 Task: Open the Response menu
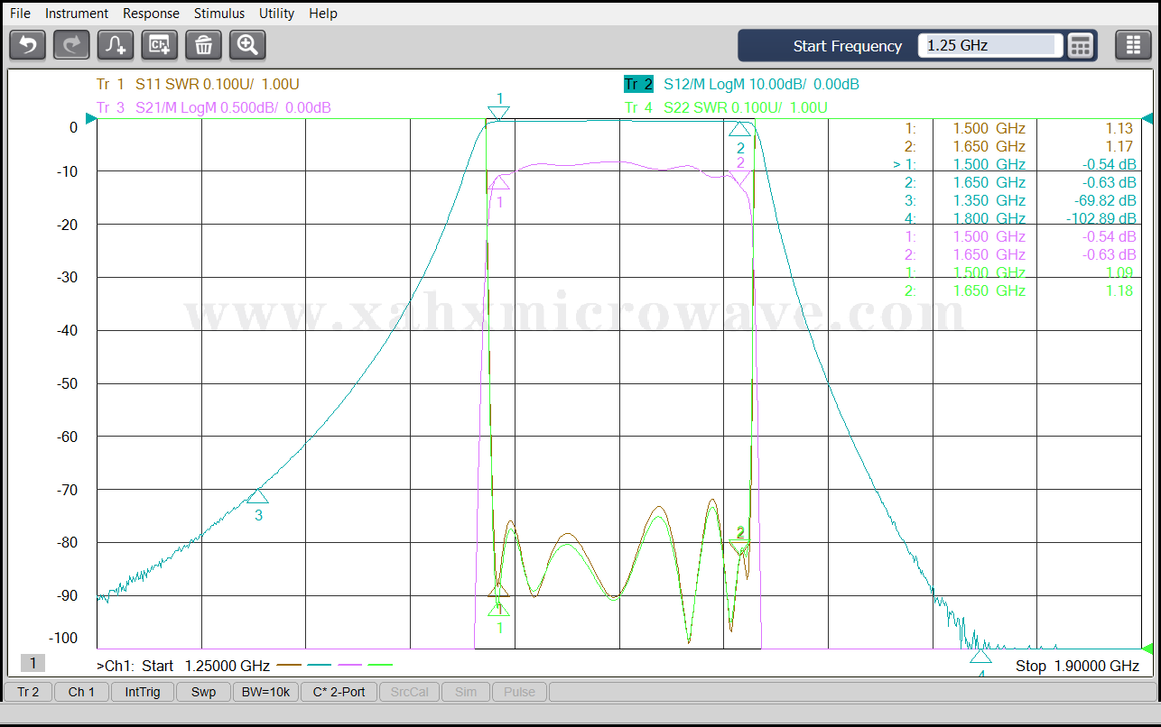pyautogui.click(x=151, y=14)
